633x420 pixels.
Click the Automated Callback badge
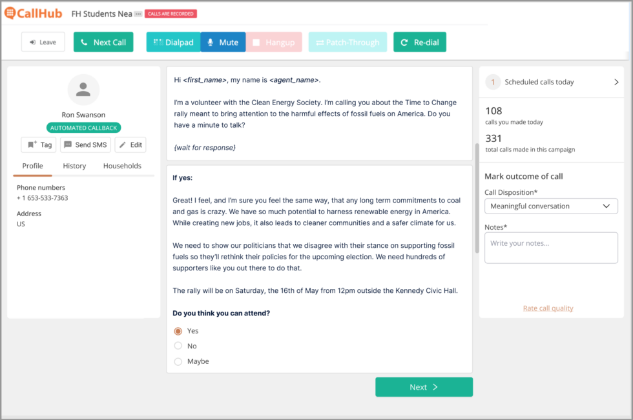click(83, 128)
